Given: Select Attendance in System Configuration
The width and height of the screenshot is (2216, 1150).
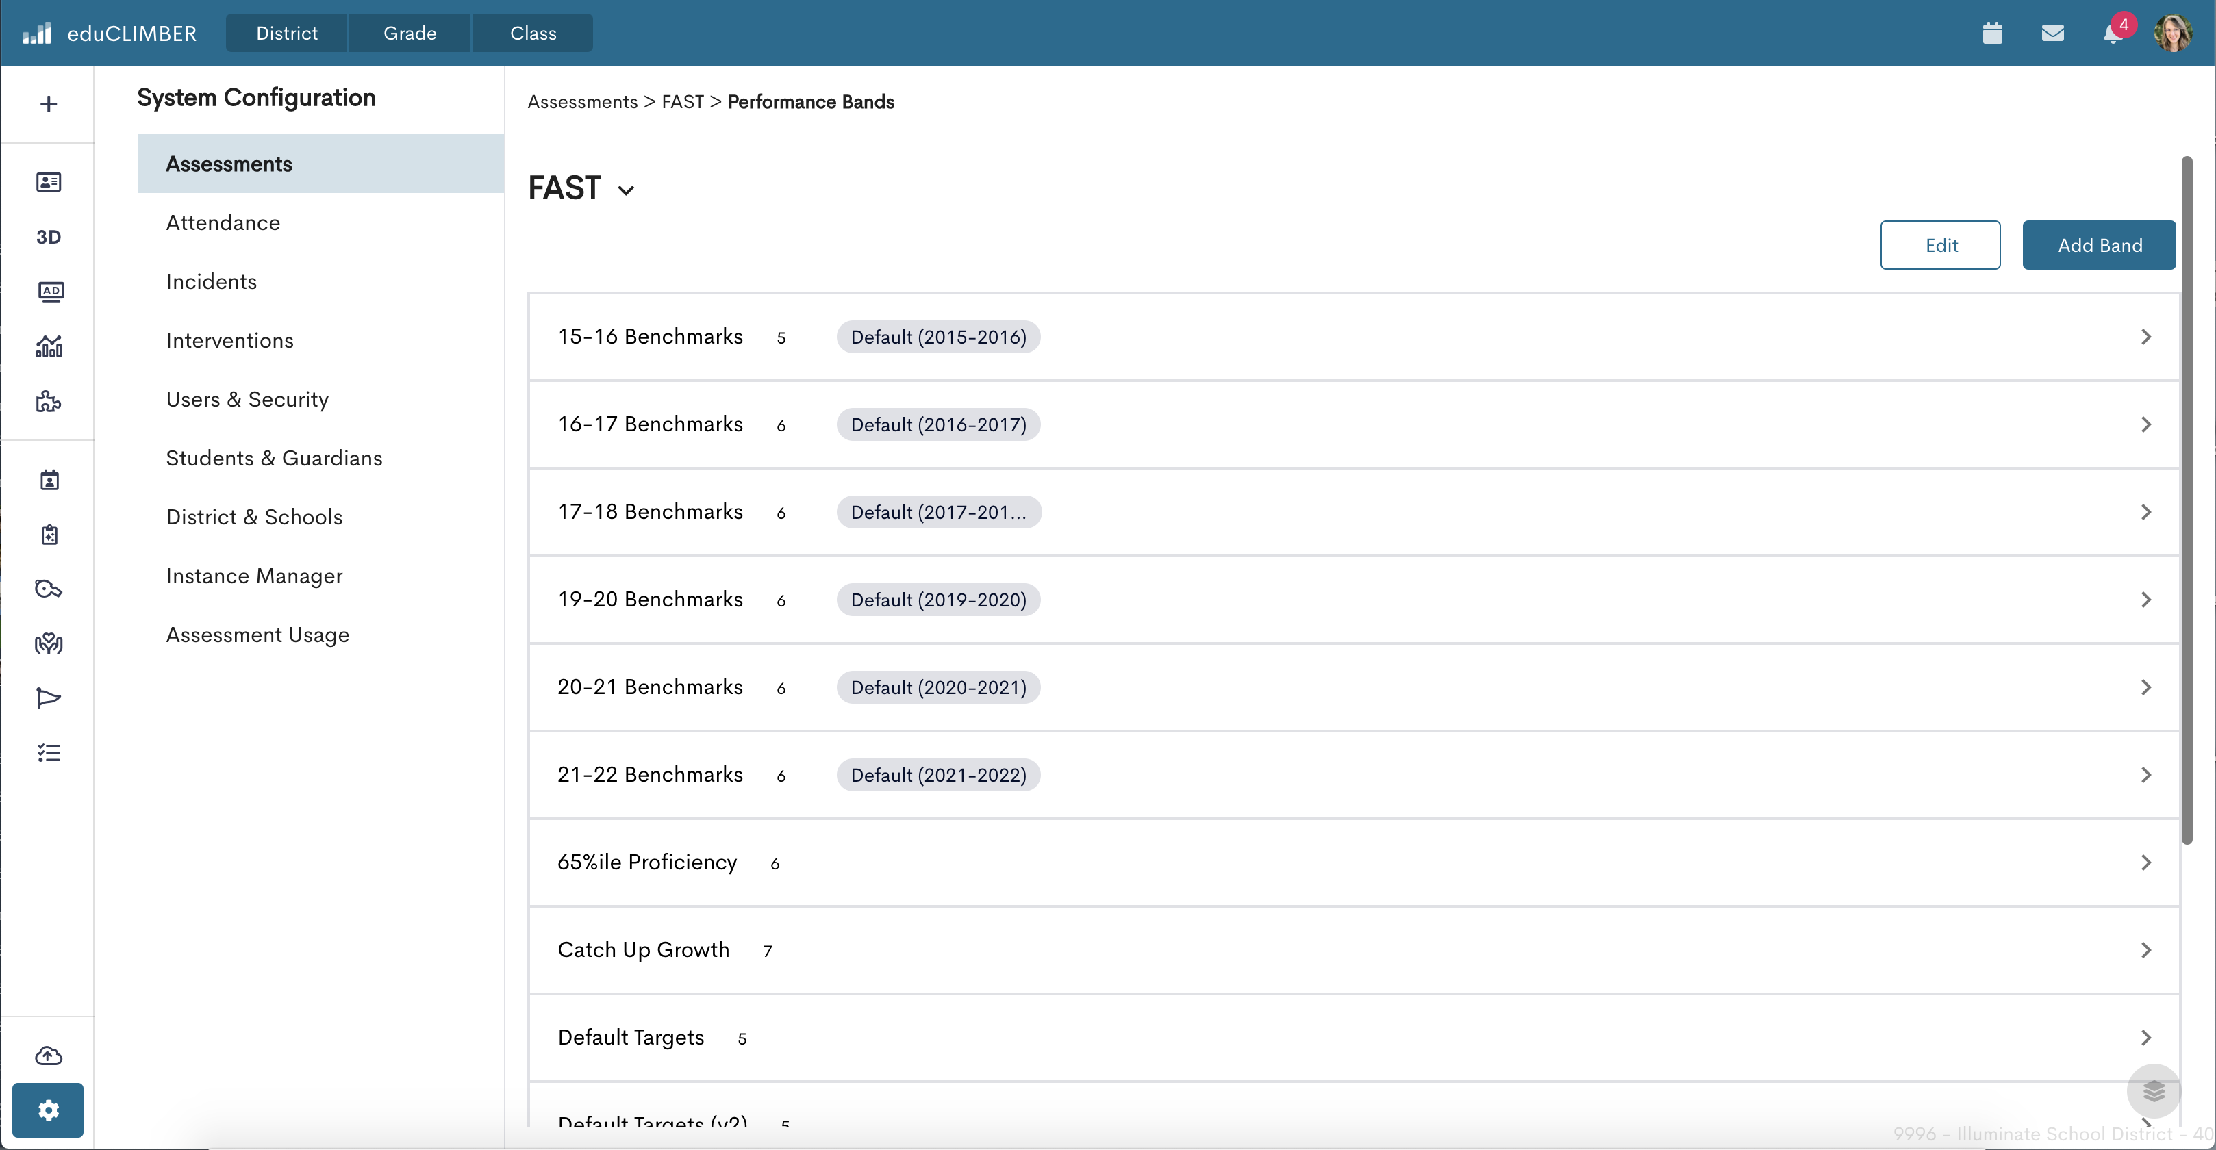Looking at the screenshot, I should (321, 222).
